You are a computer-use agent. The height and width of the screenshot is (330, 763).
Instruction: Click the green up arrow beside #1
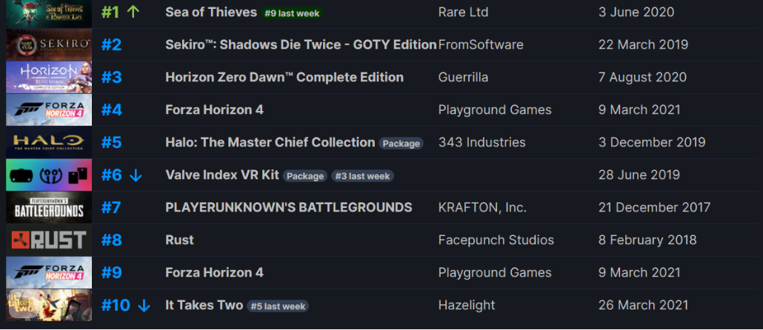click(133, 13)
